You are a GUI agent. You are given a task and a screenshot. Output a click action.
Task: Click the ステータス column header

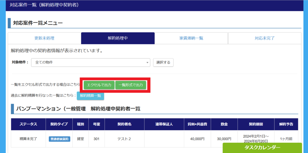(28, 124)
